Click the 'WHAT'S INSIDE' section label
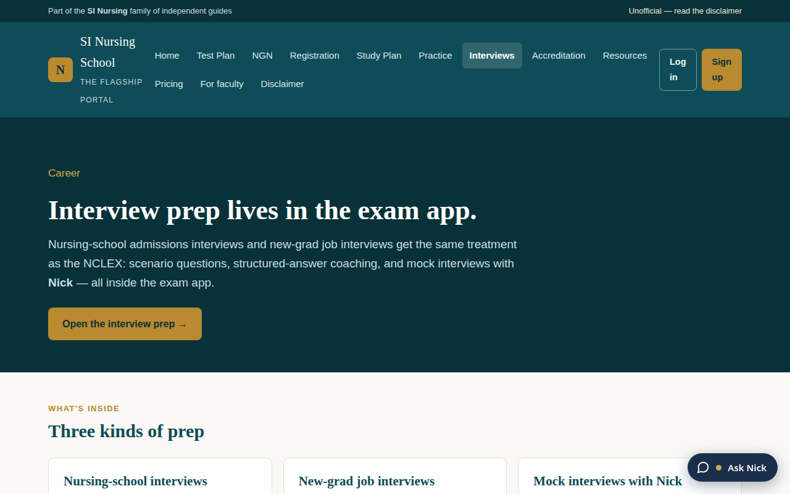This screenshot has height=494, width=790. 84,409
